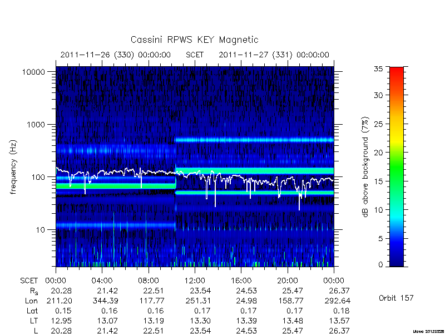Click the L row value 24.53

(246, 331)
